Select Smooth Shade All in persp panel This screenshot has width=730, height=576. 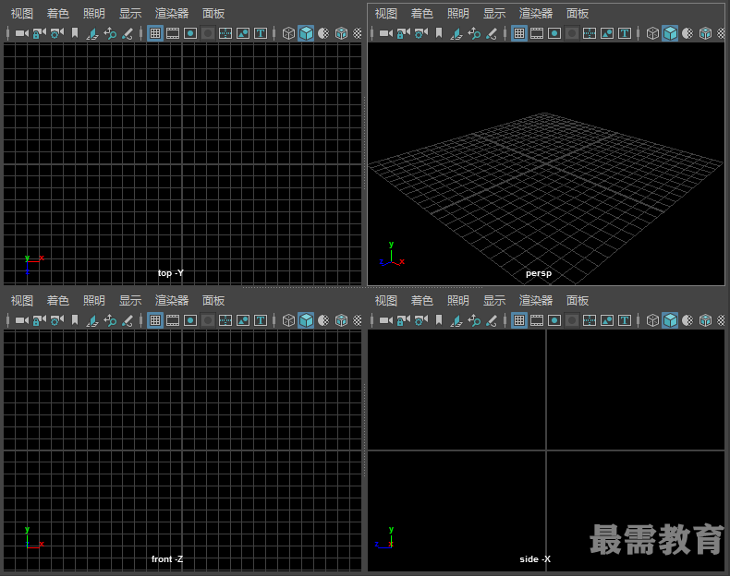tap(670, 33)
